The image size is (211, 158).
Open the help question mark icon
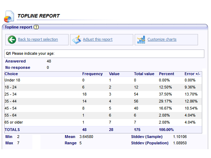36,27
